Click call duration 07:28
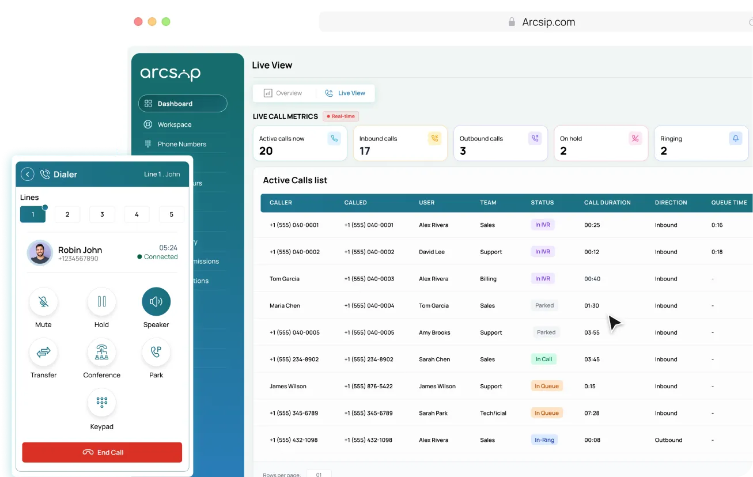The image size is (753, 477). 592,413
